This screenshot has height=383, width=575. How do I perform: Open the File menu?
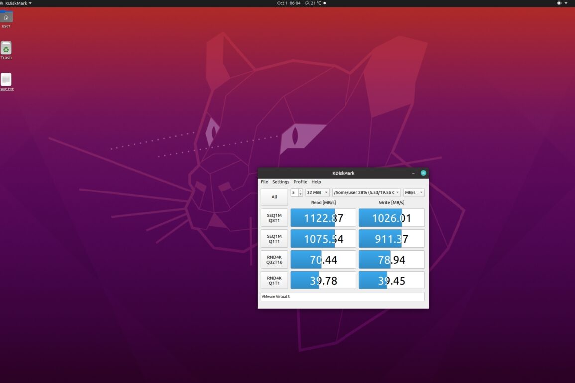264,182
